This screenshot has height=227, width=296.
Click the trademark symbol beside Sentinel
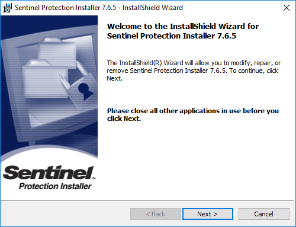coord(94,178)
